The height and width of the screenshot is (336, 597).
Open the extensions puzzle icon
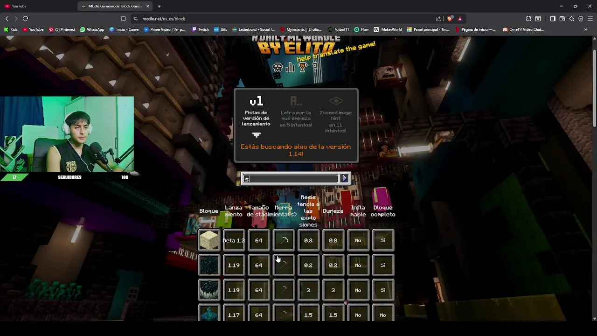coord(528,19)
